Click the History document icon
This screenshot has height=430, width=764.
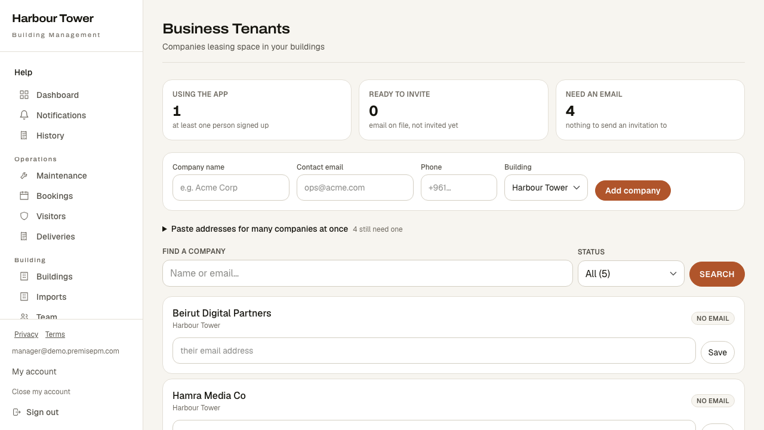point(24,136)
